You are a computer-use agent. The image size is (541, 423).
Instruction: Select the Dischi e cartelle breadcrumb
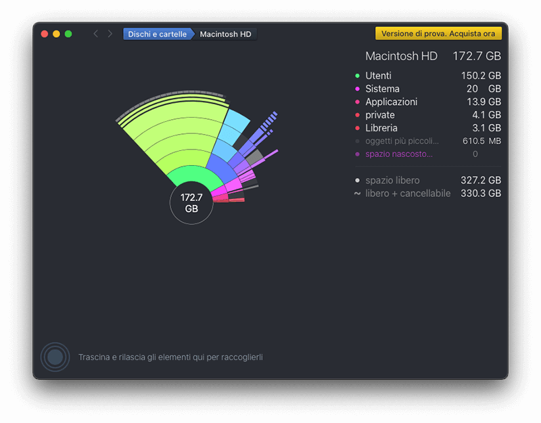pyautogui.click(x=157, y=34)
